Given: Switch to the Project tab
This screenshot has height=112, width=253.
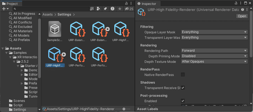Looking at the screenshot, I should point(11,4).
